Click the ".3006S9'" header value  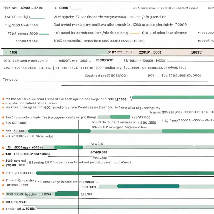[196, 52]
